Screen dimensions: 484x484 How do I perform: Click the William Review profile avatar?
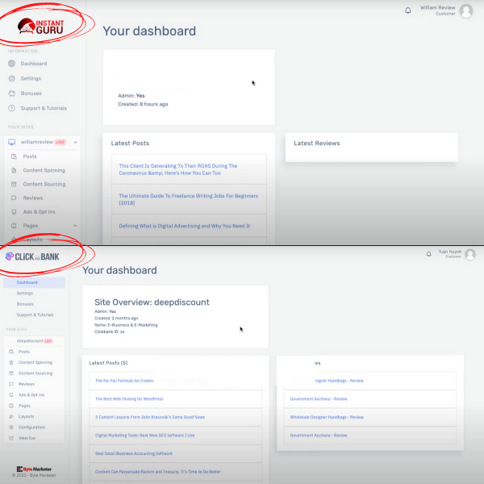(x=465, y=10)
